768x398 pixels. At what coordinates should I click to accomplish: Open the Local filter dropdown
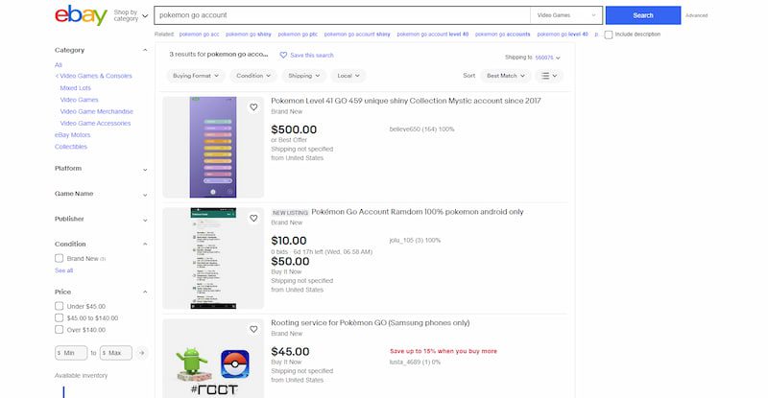tap(348, 76)
